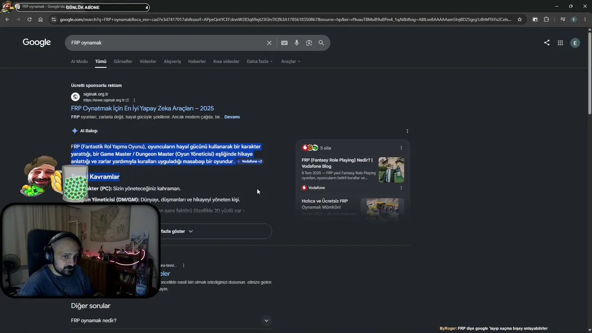Go back to the previous page
592x333 pixels.
[x=7, y=19]
